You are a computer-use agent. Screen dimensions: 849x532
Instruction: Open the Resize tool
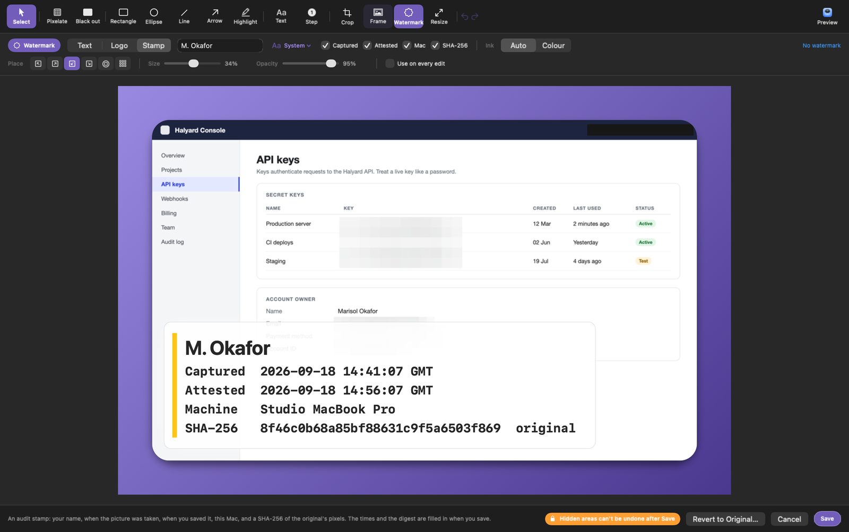click(439, 16)
